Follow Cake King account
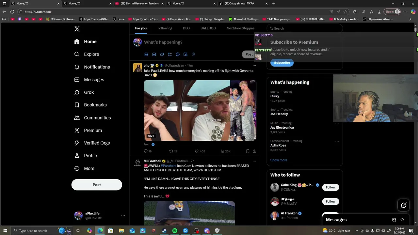 [330, 187]
